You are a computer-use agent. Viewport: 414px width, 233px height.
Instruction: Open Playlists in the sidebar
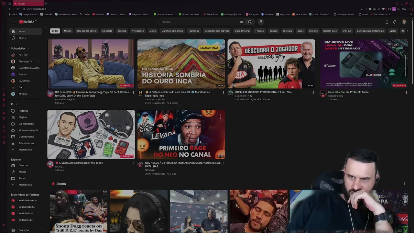click(26, 117)
